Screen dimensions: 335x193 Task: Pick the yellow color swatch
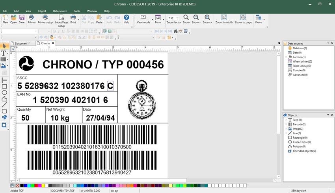tap(43, 186)
